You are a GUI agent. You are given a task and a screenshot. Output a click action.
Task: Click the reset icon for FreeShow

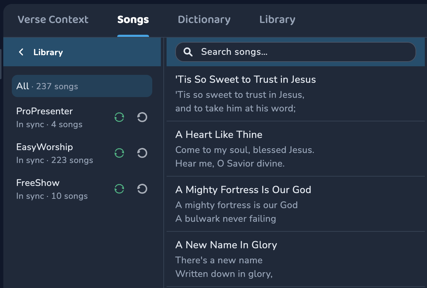(x=142, y=189)
